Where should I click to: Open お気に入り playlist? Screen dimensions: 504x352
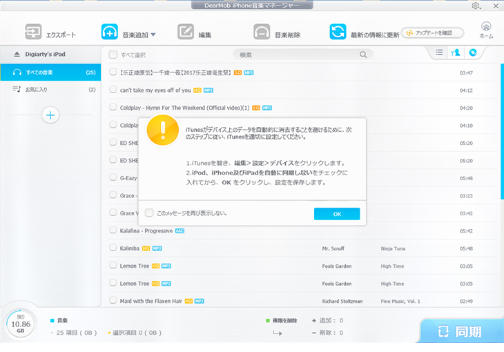coord(50,89)
